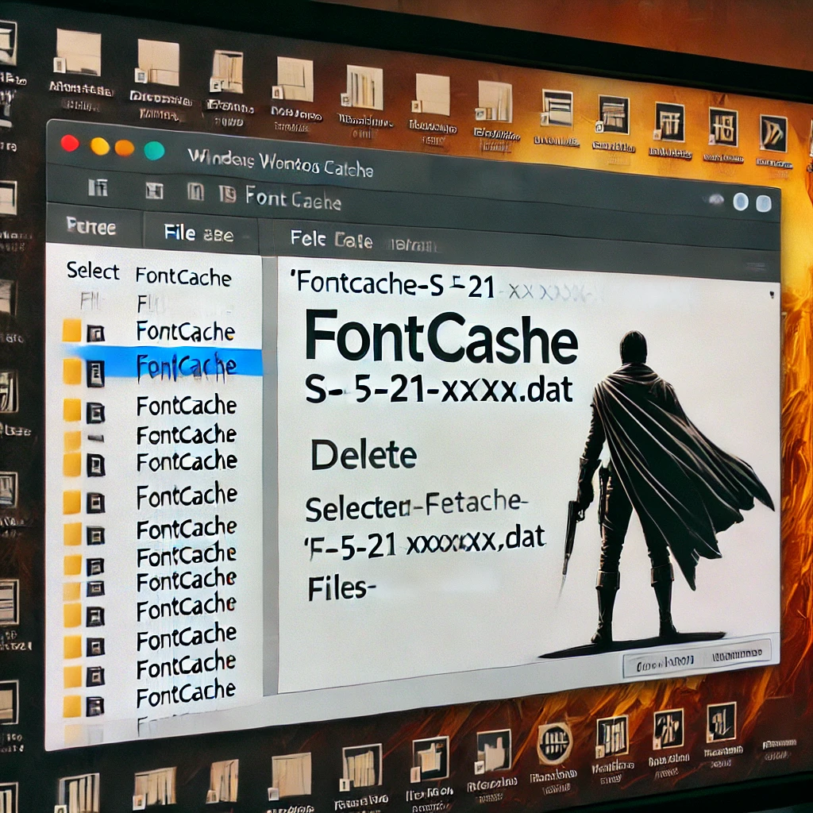Click the left button at the panel's bottom right
Viewport: 813px width, 813px height.
663,663
